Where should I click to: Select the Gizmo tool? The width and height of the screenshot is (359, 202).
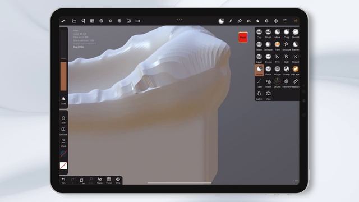(x=277, y=83)
